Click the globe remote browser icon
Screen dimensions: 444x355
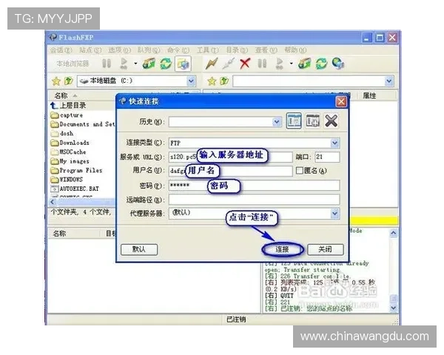point(338,64)
